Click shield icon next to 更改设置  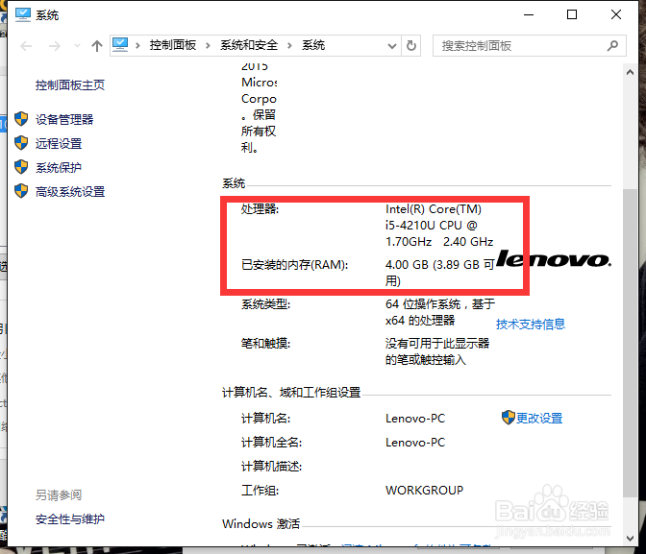pos(509,418)
